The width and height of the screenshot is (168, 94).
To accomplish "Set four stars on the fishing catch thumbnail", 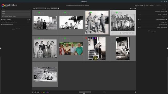I will click(x=130, y=33).
